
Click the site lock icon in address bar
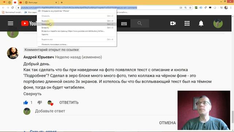(18, 8)
